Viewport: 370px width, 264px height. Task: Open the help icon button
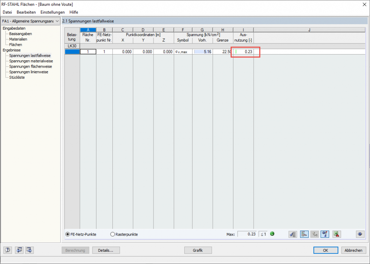(8, 250)
